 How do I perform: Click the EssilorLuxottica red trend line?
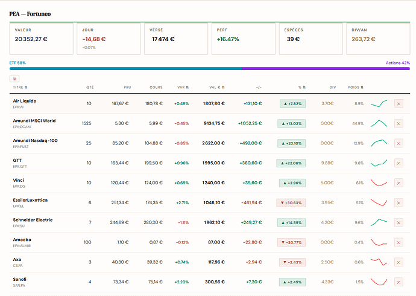pyautogui.click(x=379, y=203)
